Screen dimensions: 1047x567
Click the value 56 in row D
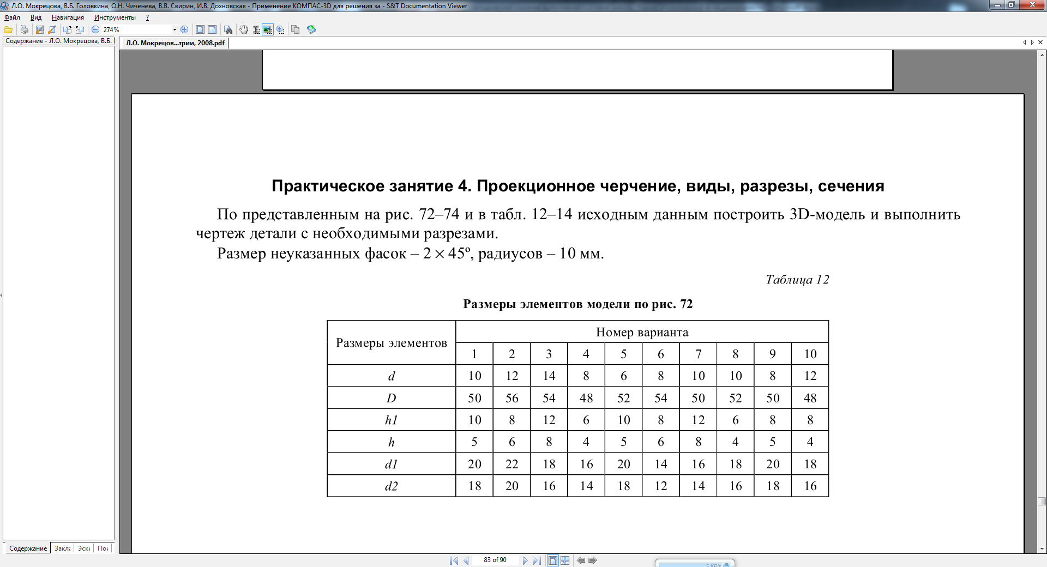[512, 398]
